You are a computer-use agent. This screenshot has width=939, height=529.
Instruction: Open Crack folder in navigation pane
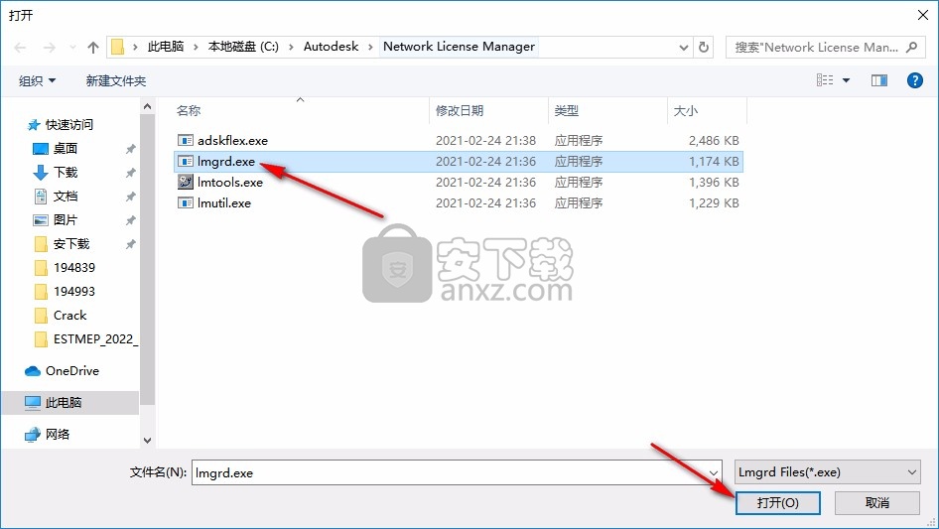point(69,316)
